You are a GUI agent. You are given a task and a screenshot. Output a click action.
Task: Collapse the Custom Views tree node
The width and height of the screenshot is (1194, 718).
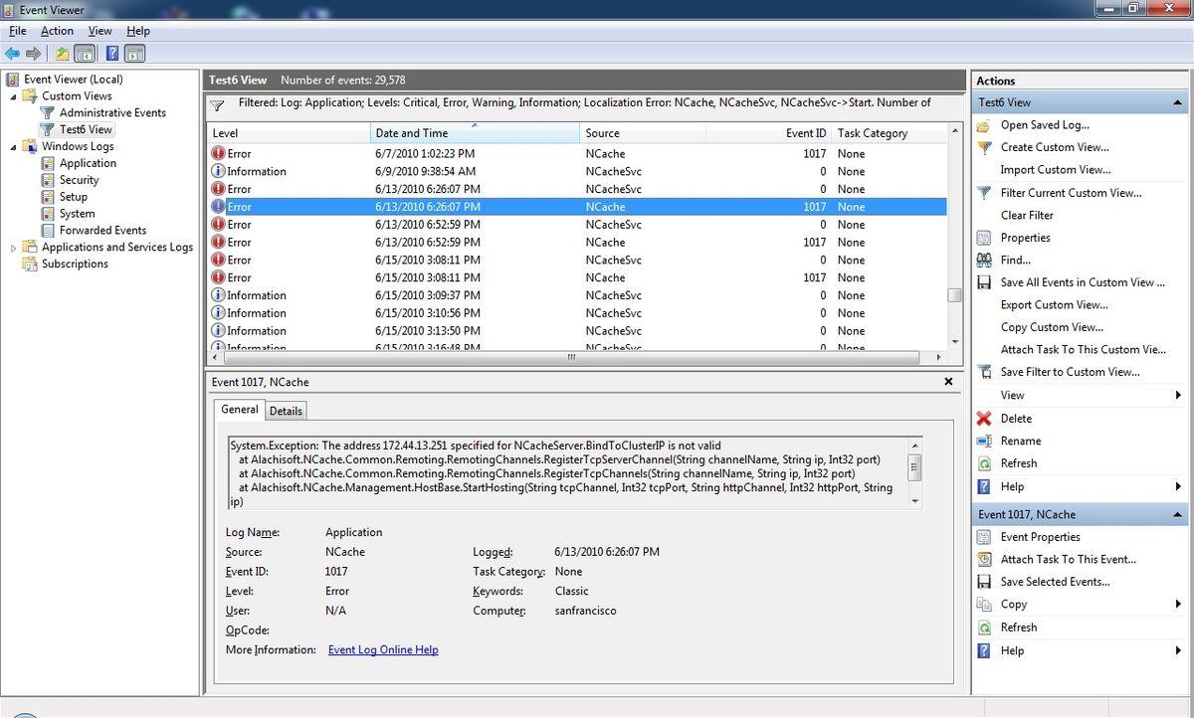(x=13, y=96)
